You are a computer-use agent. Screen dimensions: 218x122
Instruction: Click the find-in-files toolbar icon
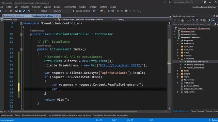pos(102,11)
